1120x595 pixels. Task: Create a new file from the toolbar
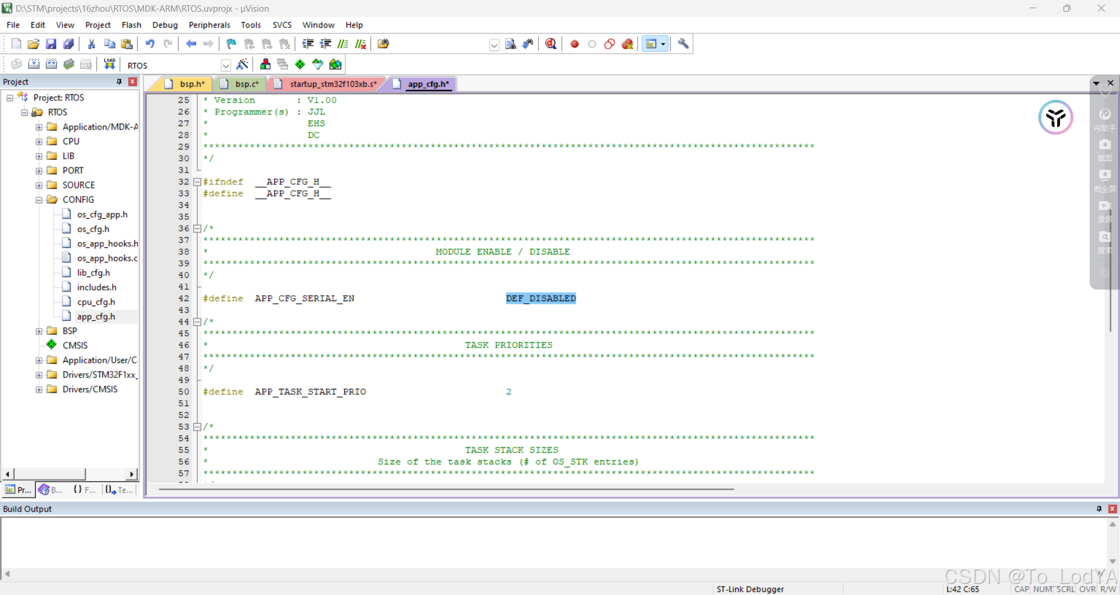click(16, 44)
